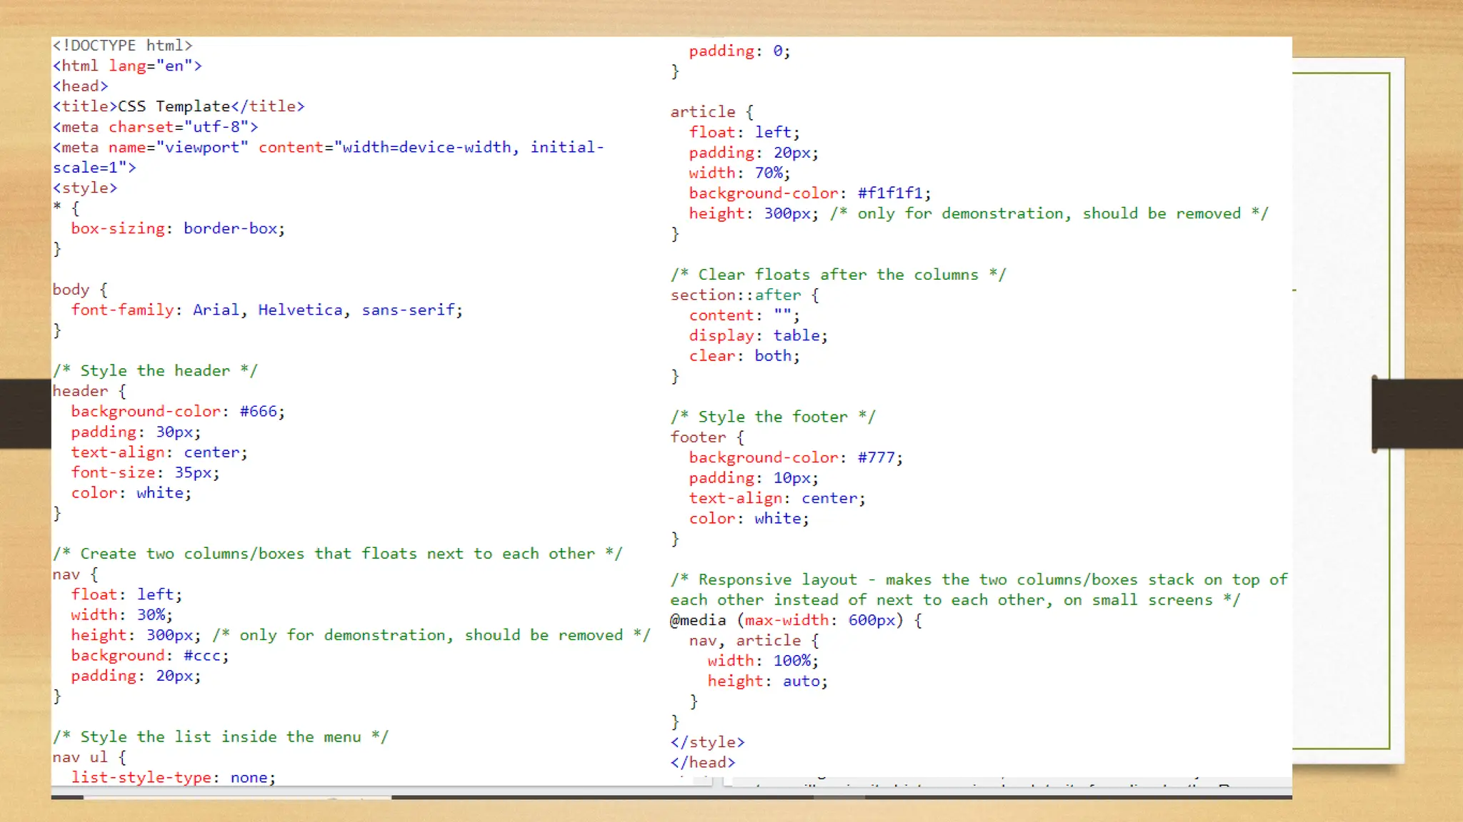Click the list-style-type none declaration
The width and height of the screenshot is (1463, 822).
tap(173, 778)
